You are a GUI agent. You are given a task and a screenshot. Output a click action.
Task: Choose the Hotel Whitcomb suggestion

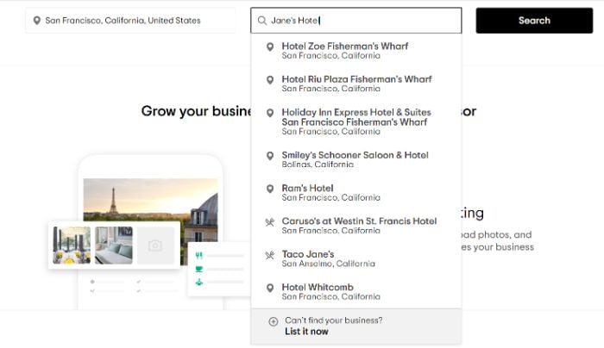(x=355, y=291)
